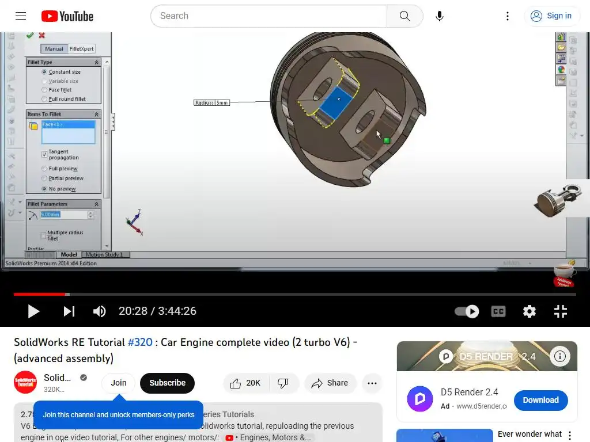Open the Model tab in SolidWorks
Screen dimensions: 590x442
(x=69, y=254)
